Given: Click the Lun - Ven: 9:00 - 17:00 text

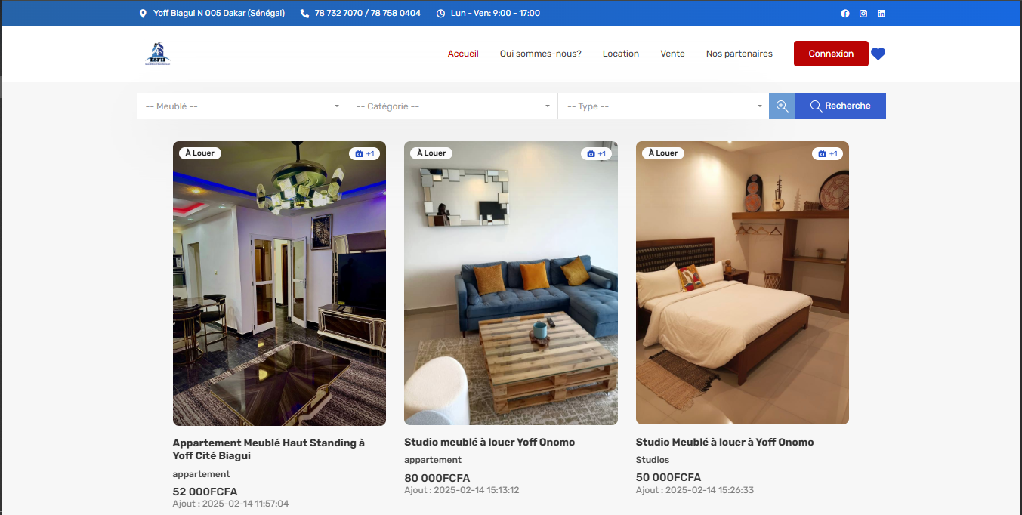Looking at the screenshot, I should [495, 14].
